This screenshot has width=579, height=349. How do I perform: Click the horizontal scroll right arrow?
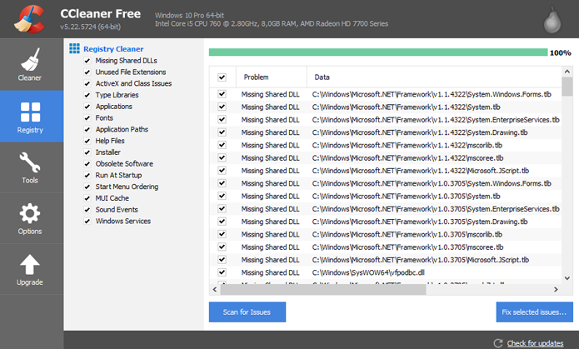pyautogui.click(x=556, y=290)
